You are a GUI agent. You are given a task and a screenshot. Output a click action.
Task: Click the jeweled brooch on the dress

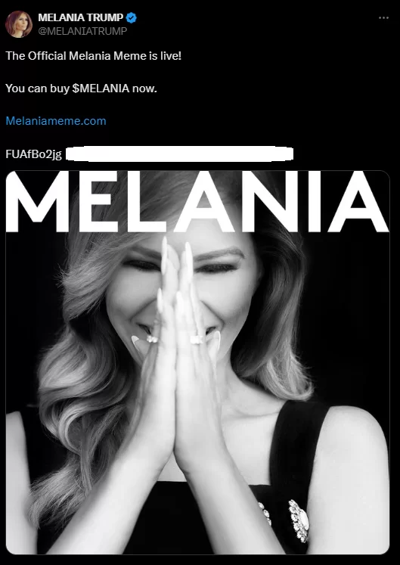299,521
